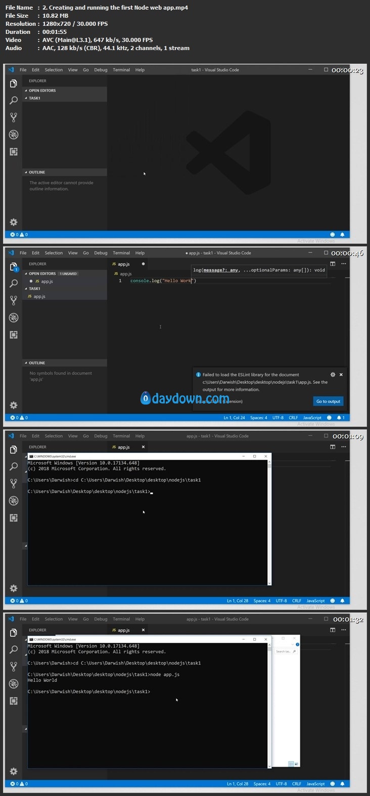Image resolution: width=370 pixels, height=796 pixels.
Task: Open Go menu in the 00:01:09 frame
Action: (x=86, y=436)
